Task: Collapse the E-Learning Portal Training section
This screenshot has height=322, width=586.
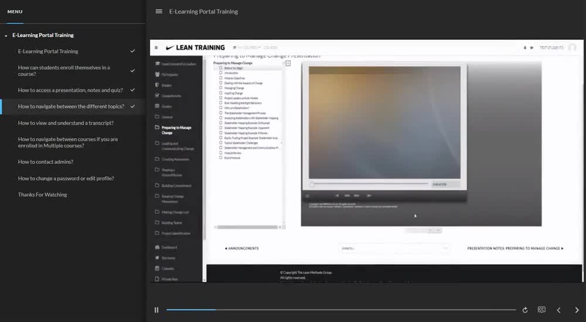Action: click(x=6, y=36)
